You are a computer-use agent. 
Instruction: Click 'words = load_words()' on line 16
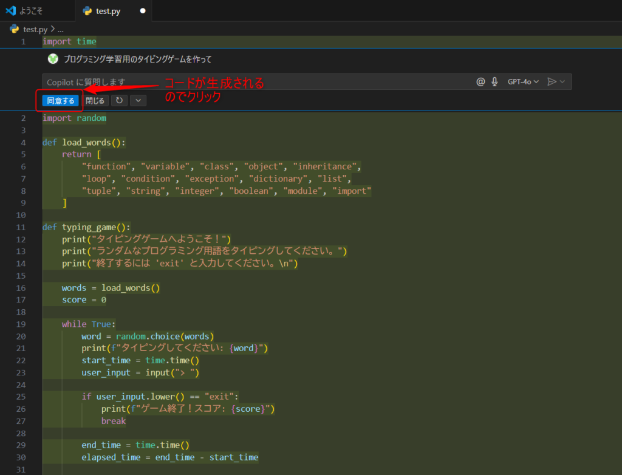click(111, 288)
